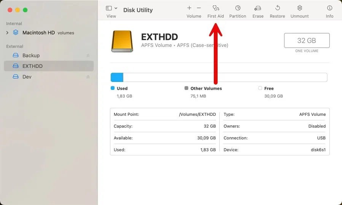Zoom window with green button
Viewport: 342px width, 205px height.
coord(25,10)
